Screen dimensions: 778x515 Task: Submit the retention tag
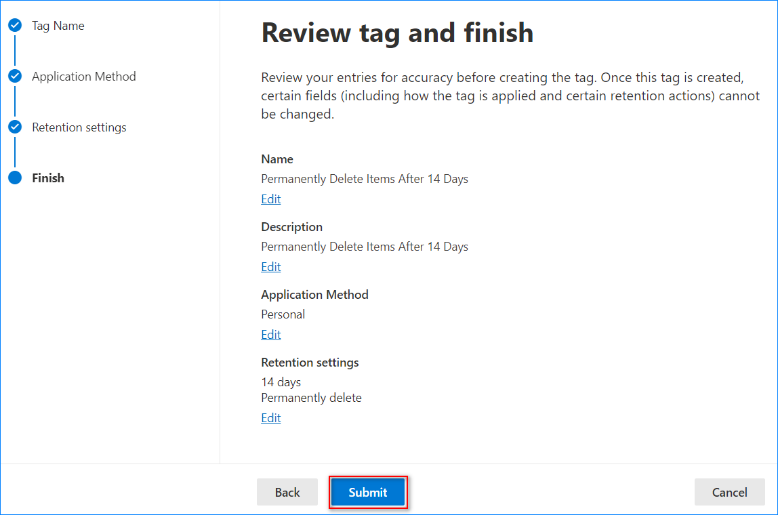point(368,493)
